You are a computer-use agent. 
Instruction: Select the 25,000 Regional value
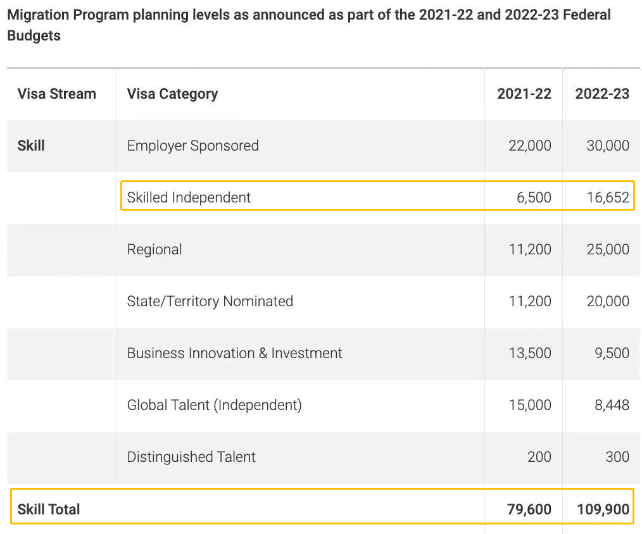point(607,250)
